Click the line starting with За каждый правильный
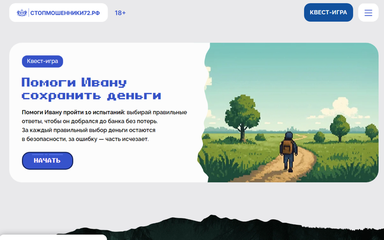This screenshot has height=240, width=384. [x=88, y=130]
